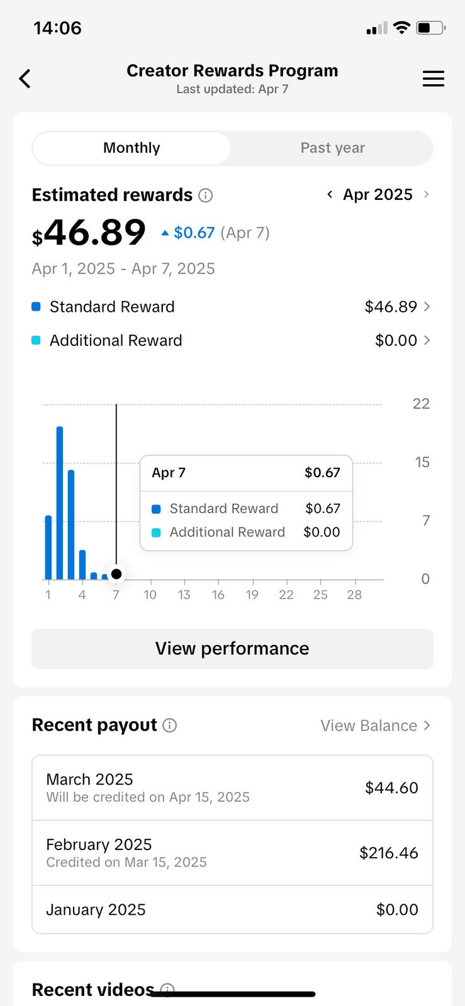465x1006 pixels.
Task: Expand Standard Reward $46.89 details
Action: (396, 307)
